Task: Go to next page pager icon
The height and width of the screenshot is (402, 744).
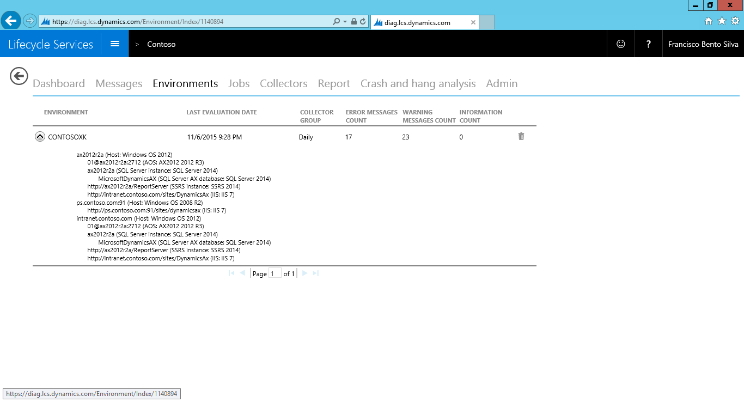Action: 305,273
